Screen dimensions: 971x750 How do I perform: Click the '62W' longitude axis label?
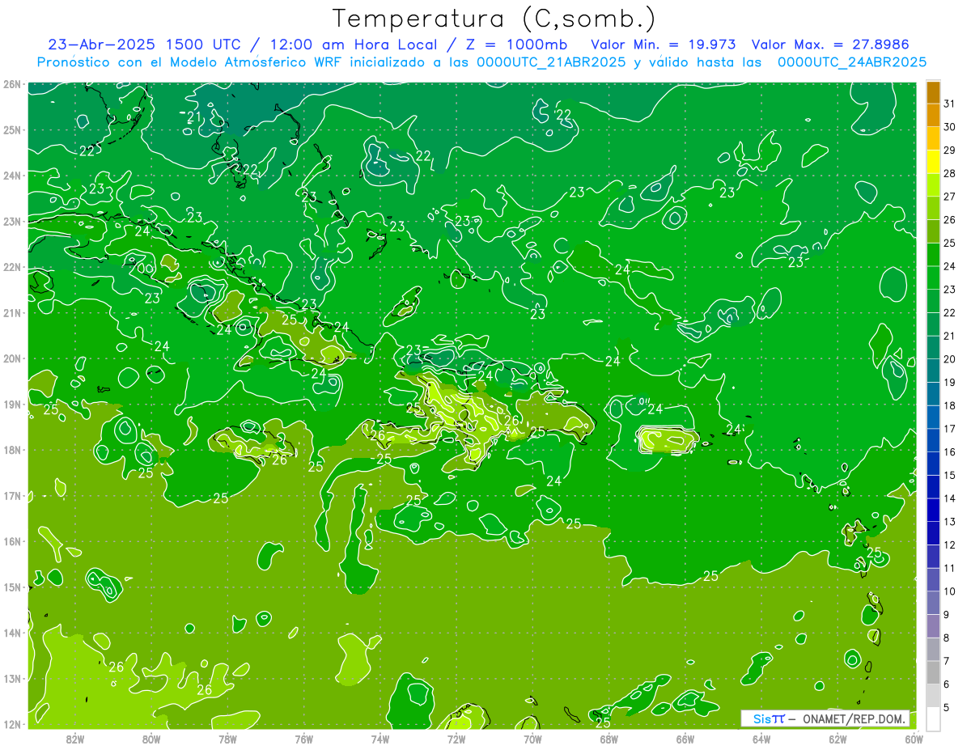coord(837,739)
